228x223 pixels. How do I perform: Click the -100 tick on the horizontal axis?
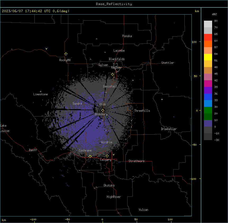[33, 219]
